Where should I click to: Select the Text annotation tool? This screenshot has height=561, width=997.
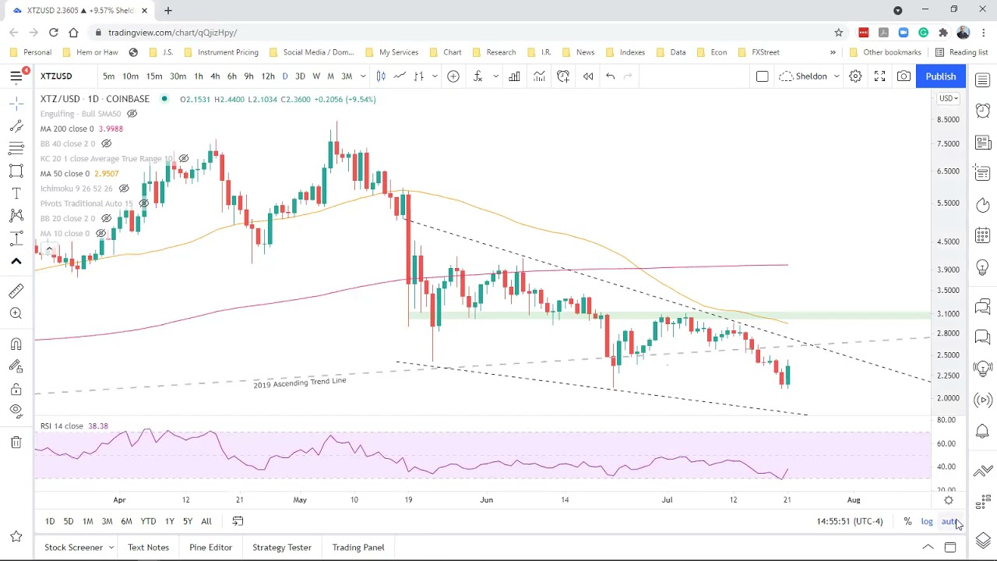(16, 193)
